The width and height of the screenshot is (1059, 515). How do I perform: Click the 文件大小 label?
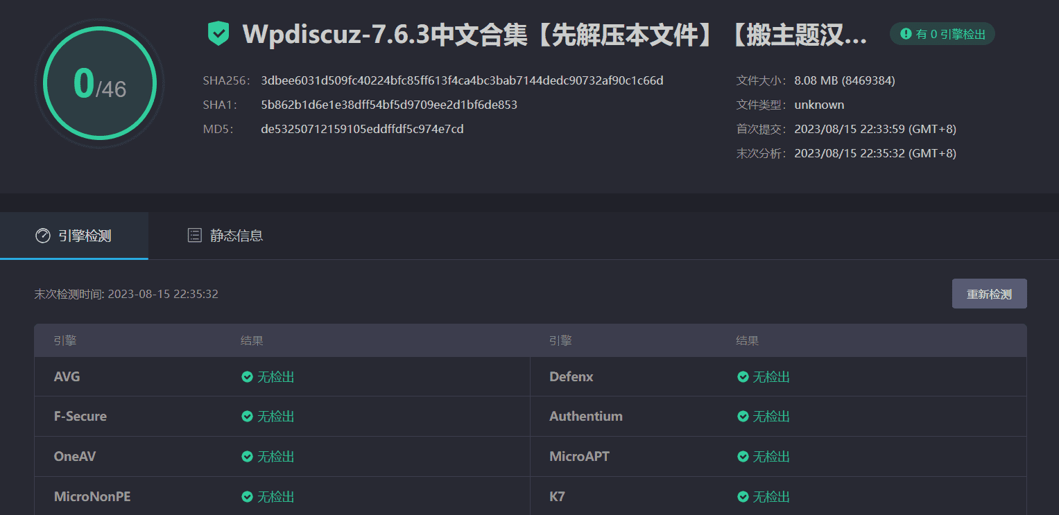[x=762, y=80]
